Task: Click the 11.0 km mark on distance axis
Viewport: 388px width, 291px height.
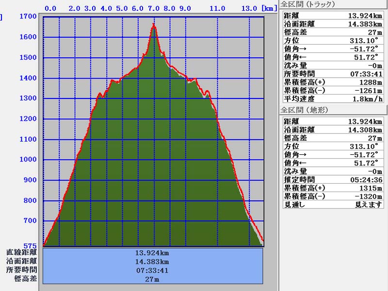Action: point(218,8)
